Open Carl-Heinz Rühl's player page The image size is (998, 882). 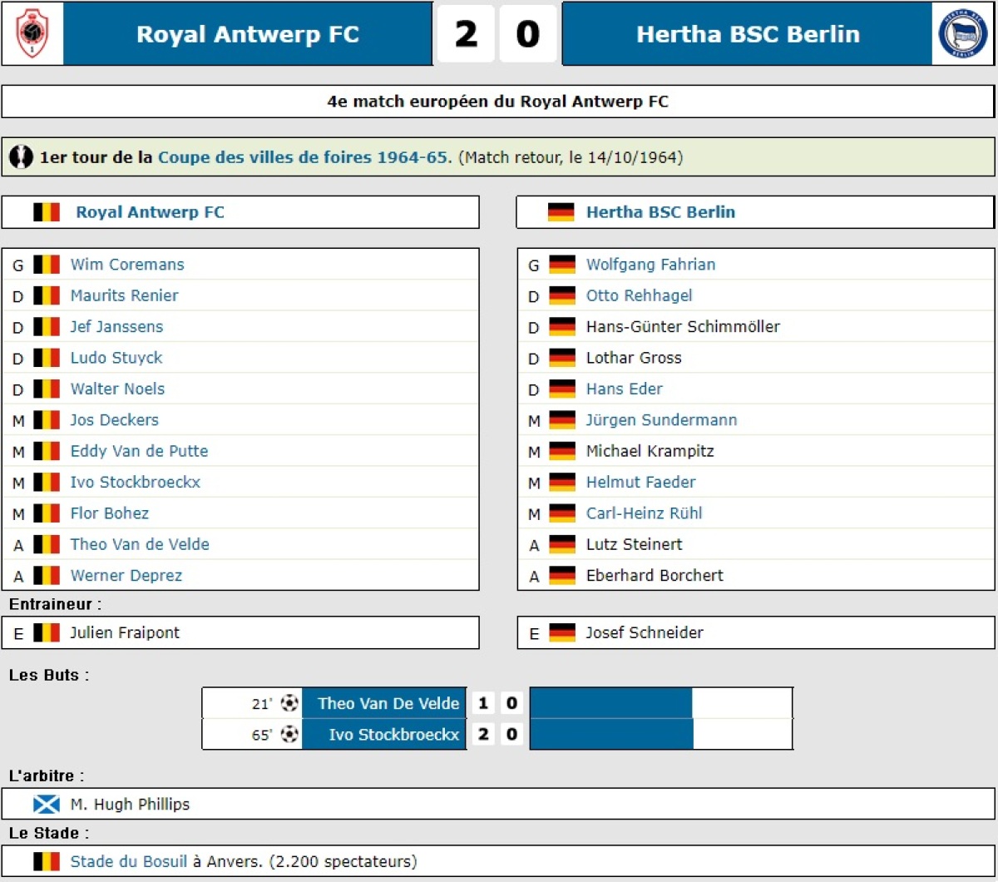[644, 513]
